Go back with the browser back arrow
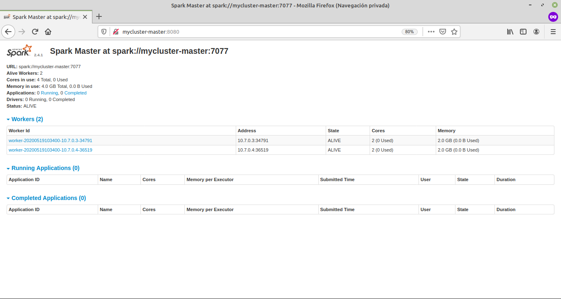 tap(8, 32)
